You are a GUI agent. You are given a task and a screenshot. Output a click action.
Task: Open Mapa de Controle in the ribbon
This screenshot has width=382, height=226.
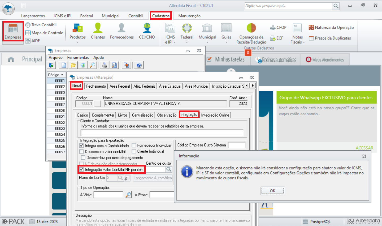click(44, 33)
